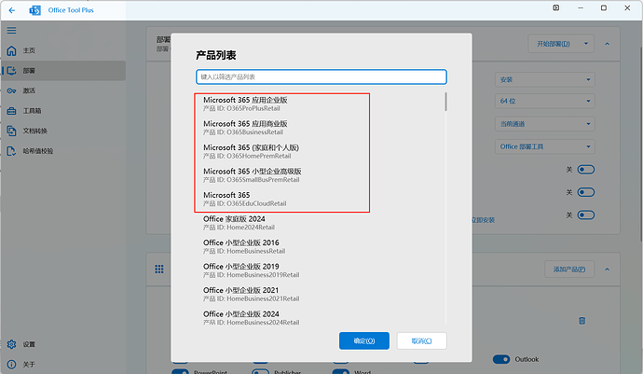The image size is (643, 374).
Task: Select Office 小型企业版 2016
Action: 320,247
